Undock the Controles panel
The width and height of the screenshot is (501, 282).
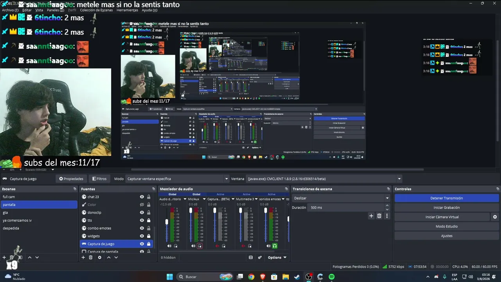tap(497, 189)
